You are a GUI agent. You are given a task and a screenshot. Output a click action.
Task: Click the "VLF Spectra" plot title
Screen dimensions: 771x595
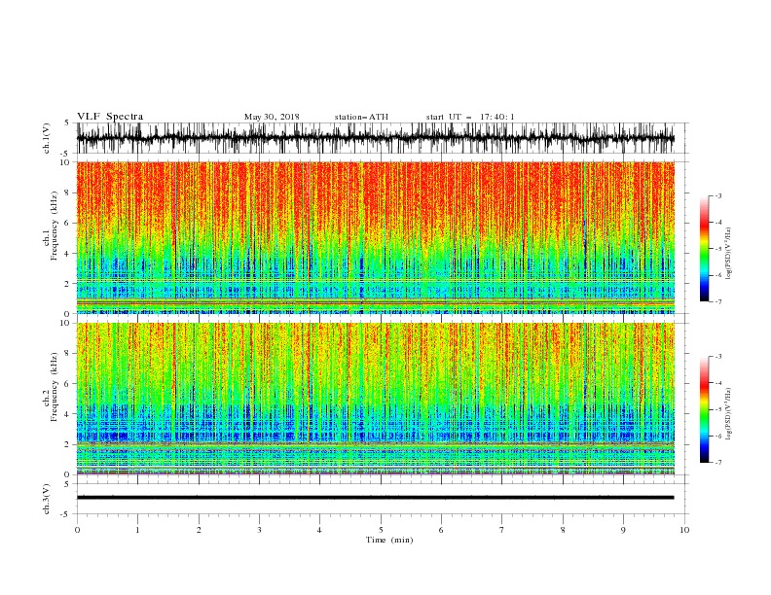(x=110, y=117)
